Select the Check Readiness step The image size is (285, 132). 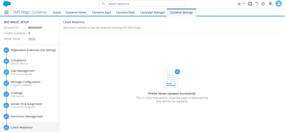pos(30,127)
